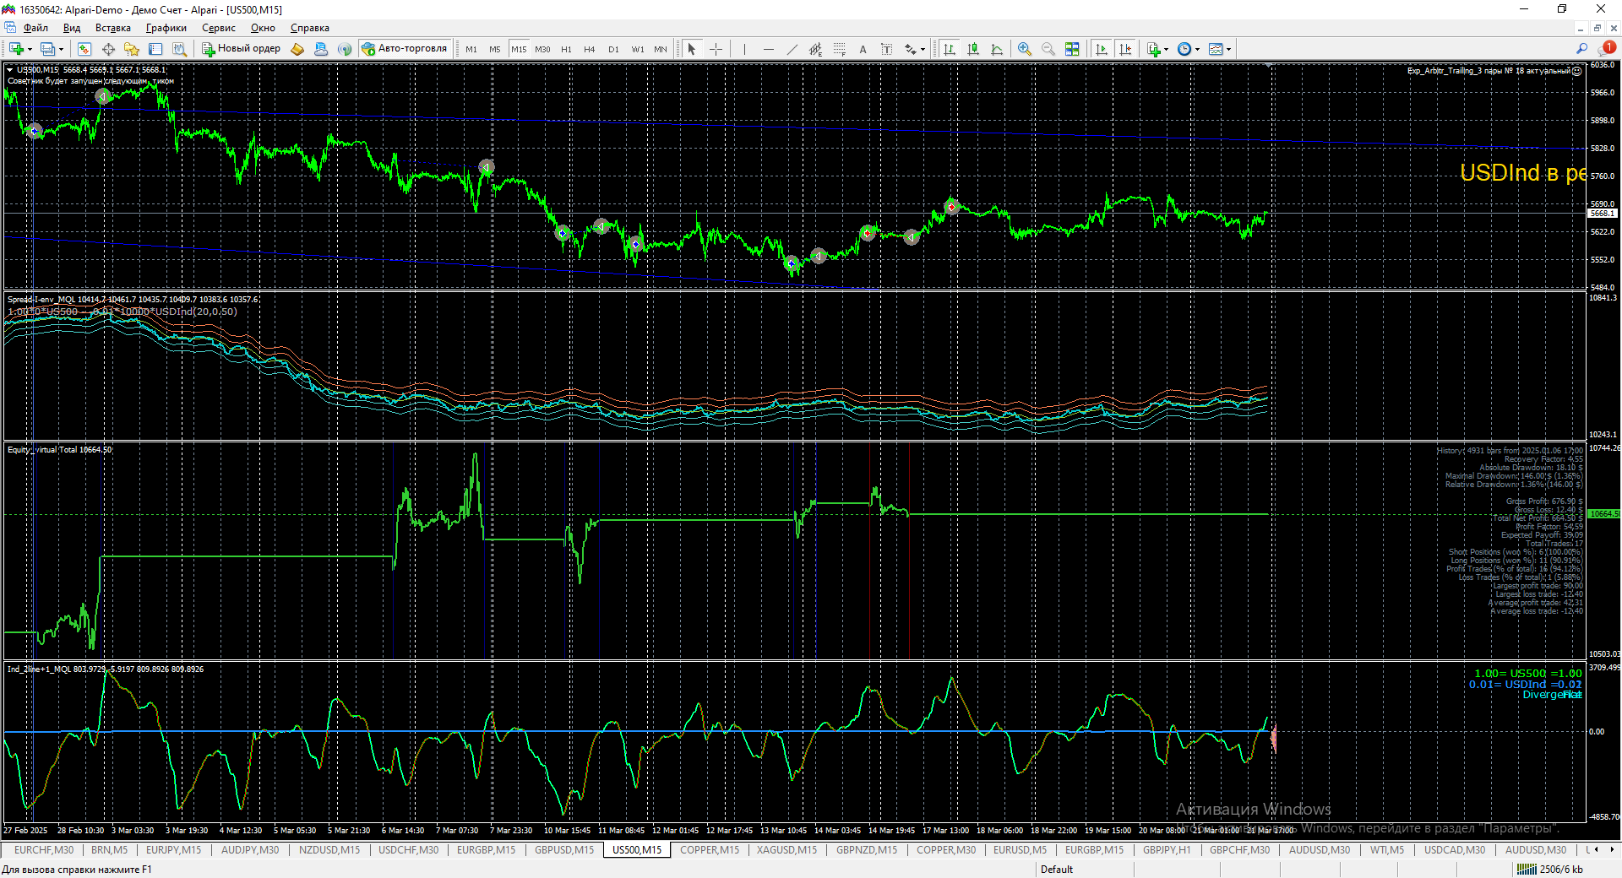This screenshot has width=1622, height=878.
Task: Open the Navigator panel star-folder icon
Action: pyautogui.click(x=132, y=49)
